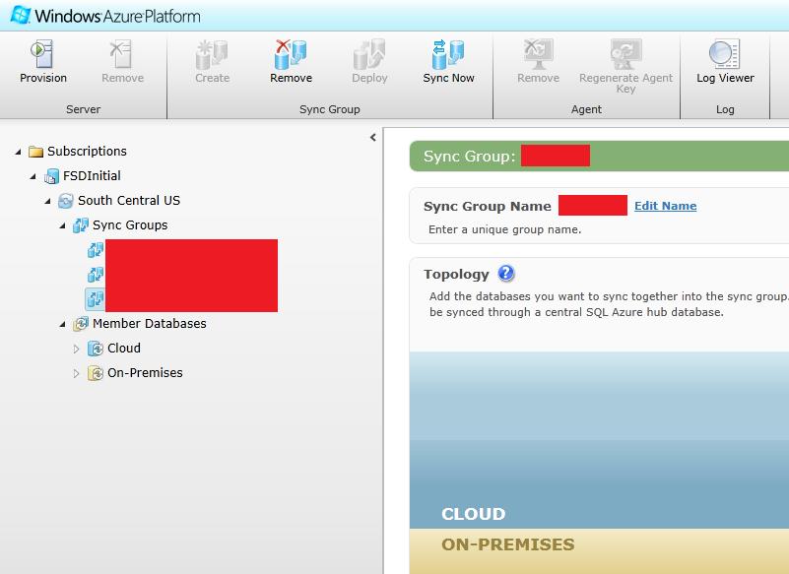Click the Windows Azure Platform logo
Image resolution: width=789 pixels, height=574 pixels.
click(x=105, y=16)
